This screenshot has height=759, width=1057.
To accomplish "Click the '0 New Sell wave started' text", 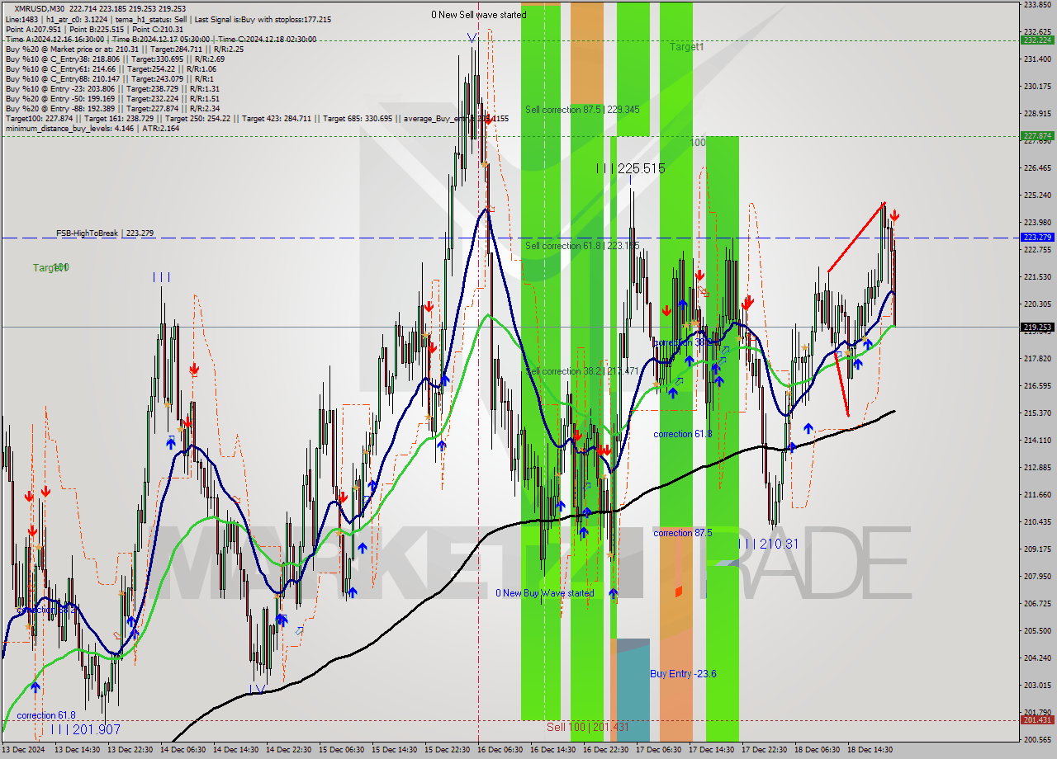I will point(479,15).
